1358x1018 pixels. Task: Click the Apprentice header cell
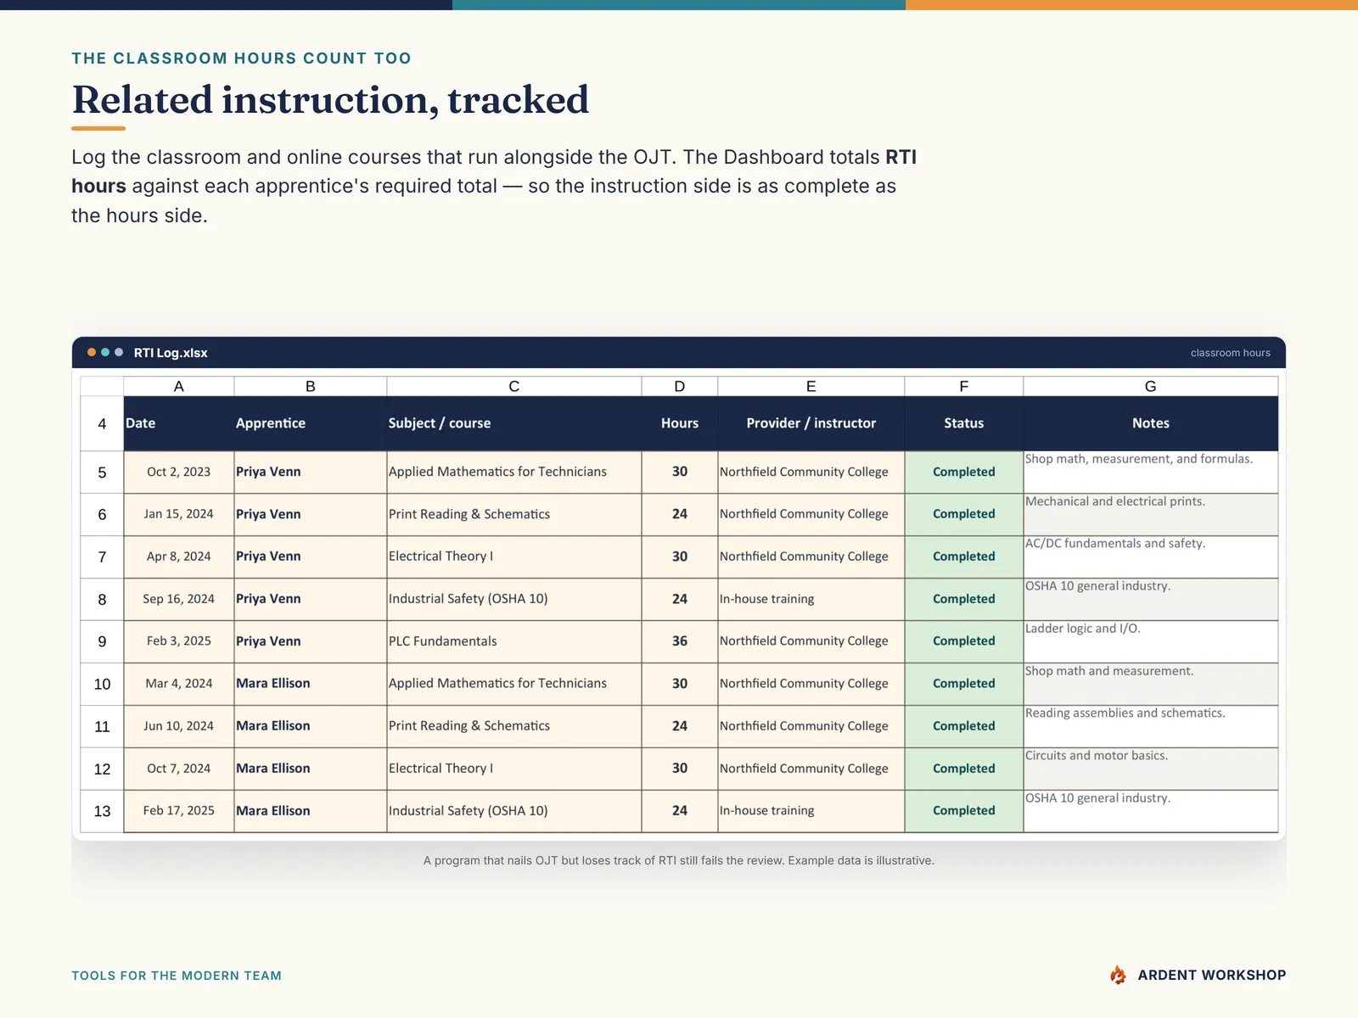point(311,423)
